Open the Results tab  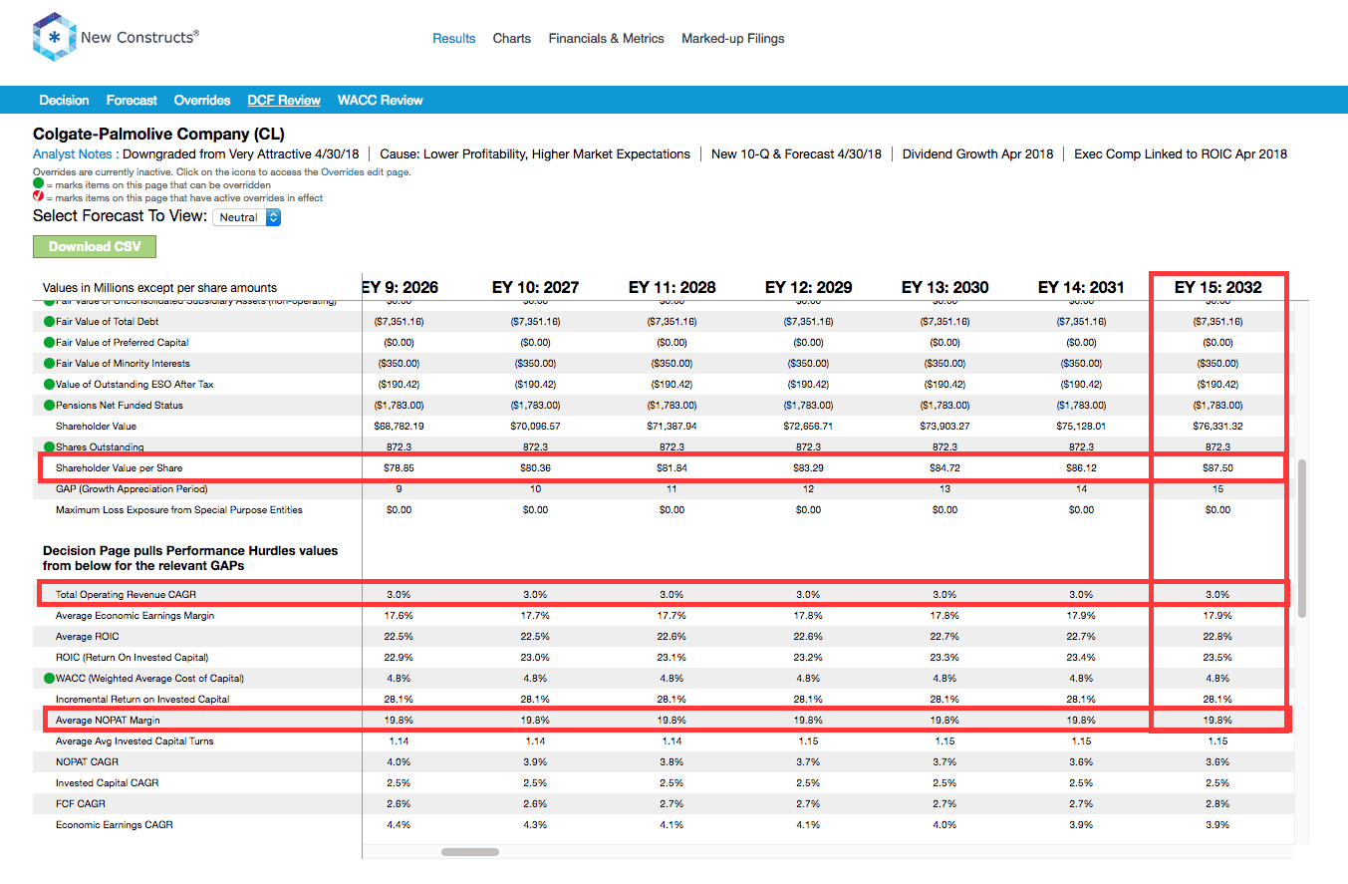tap(453, 39)
